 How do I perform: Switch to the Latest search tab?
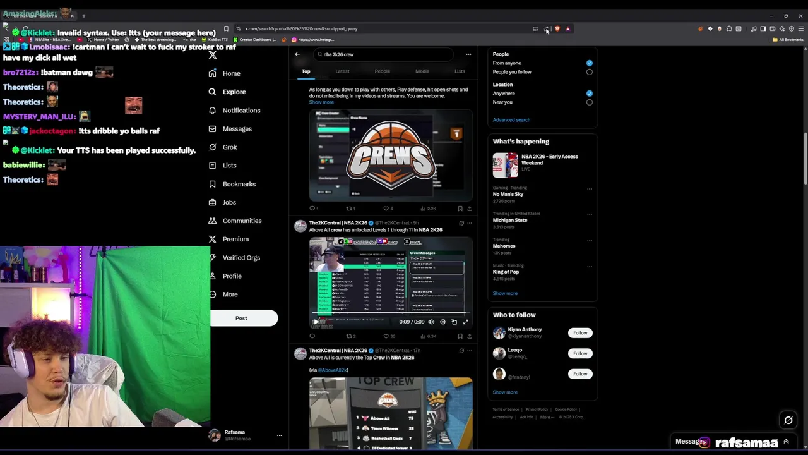tap(342, 71)
